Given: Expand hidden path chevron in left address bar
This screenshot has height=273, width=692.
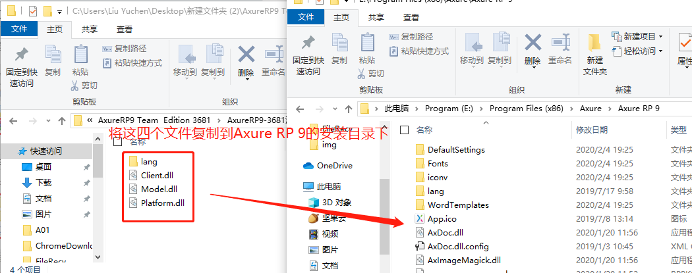Looking at the screenshot, I should (90, 120).
